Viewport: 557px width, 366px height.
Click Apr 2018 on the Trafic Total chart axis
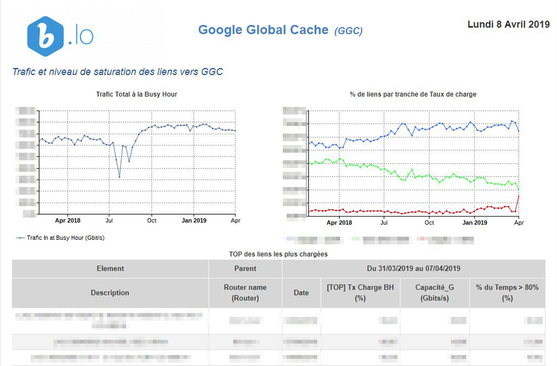[67, 220]
